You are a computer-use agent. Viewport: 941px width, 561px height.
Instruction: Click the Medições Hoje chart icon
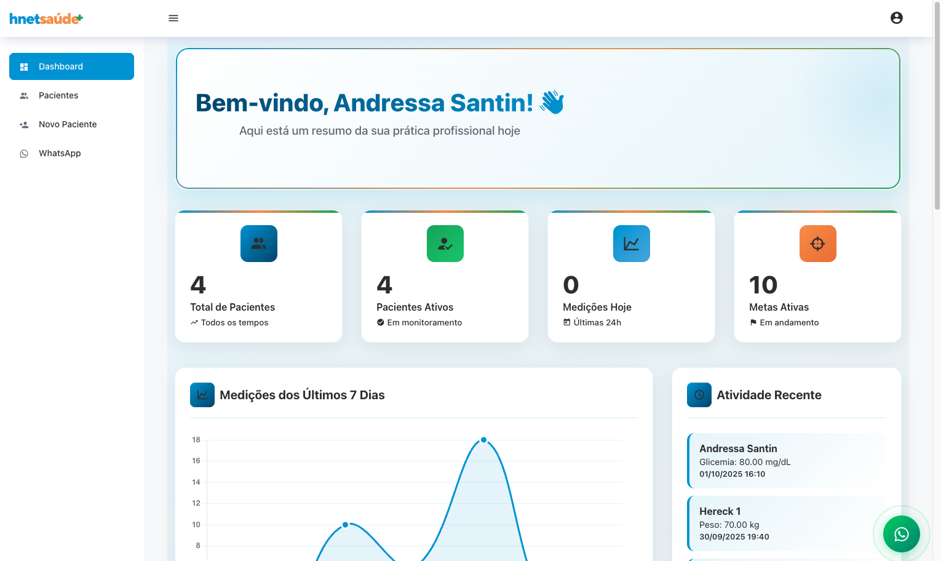(631, 244)
